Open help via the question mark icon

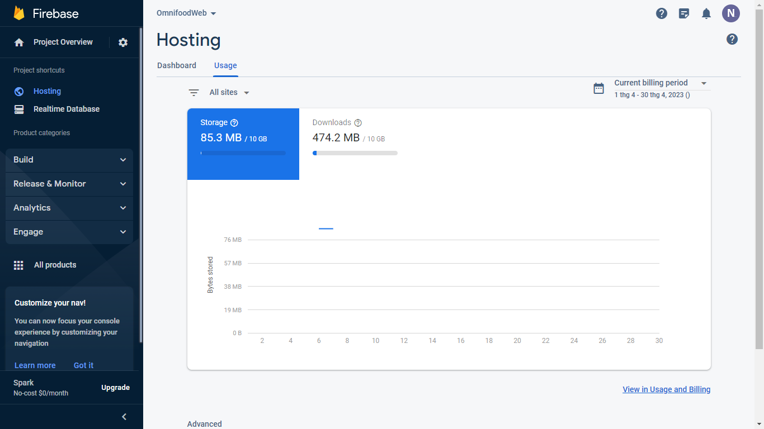click(x=662, y=13)
